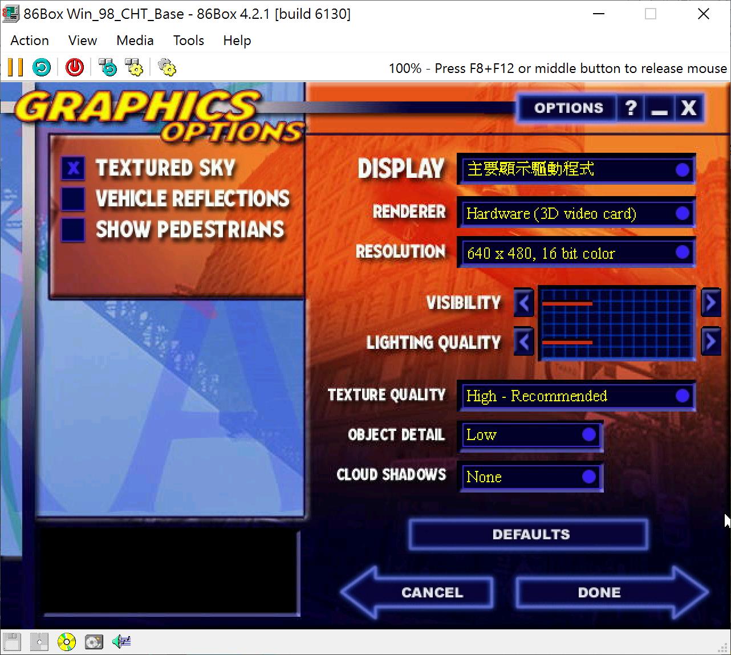Click the RENDERER label text
The height and width of the screenshot is (655, 731).
point(409,212)
